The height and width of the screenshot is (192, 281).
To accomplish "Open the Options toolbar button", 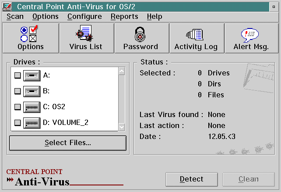I will pyautogui.click(x=31, y=38).
